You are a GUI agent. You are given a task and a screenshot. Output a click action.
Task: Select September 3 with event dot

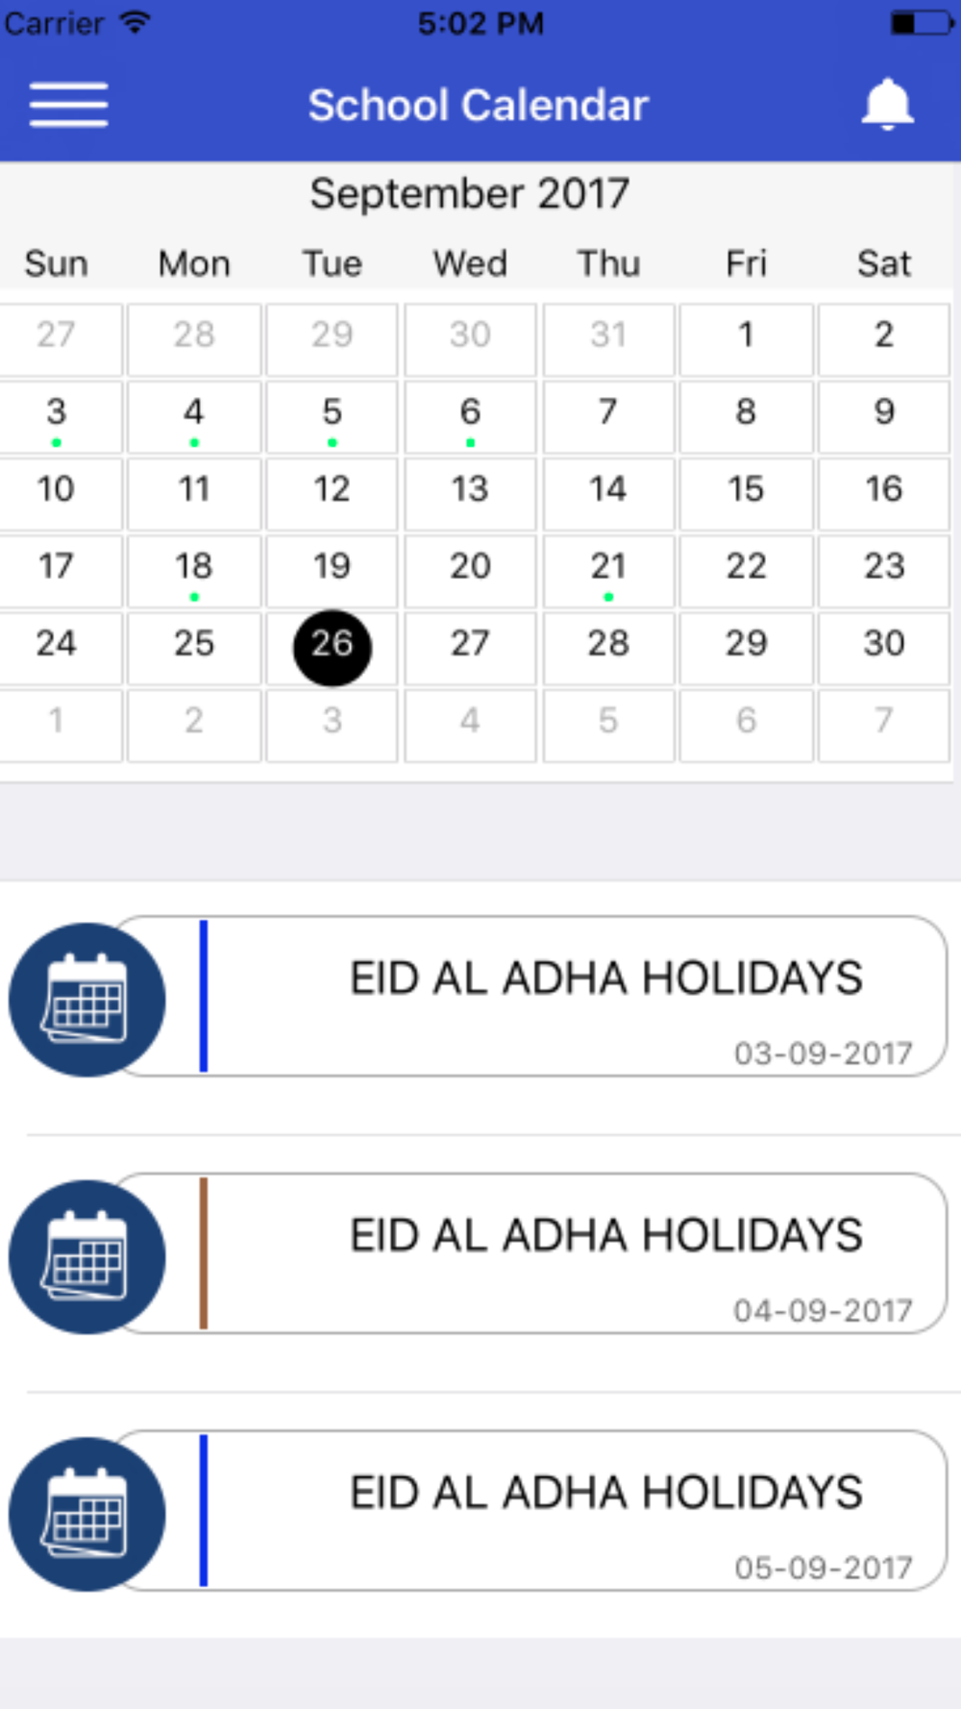(x=57, y=417)
